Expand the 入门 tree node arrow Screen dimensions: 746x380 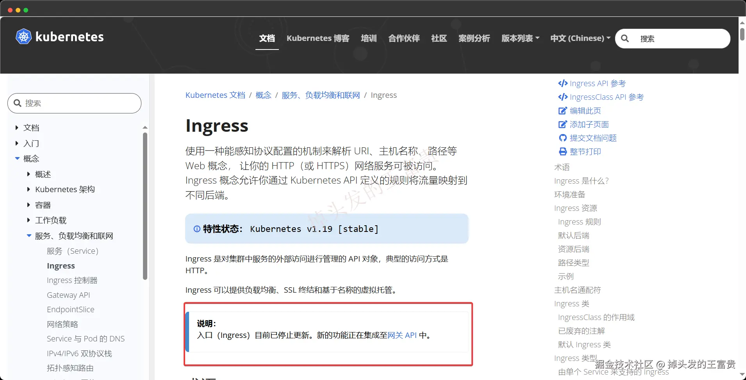[x=17, y=143]
